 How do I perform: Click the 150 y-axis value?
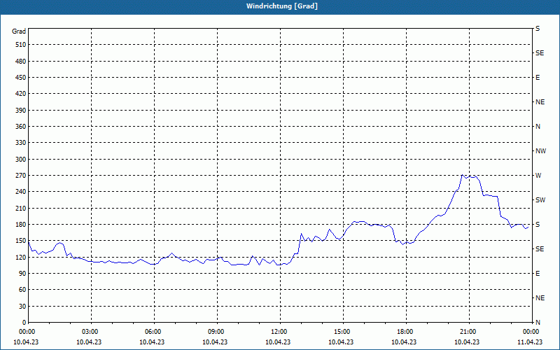point(21,241)
